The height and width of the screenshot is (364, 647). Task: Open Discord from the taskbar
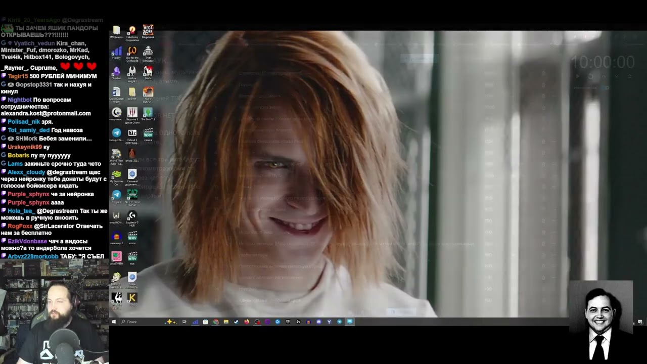tap(318, 322)
